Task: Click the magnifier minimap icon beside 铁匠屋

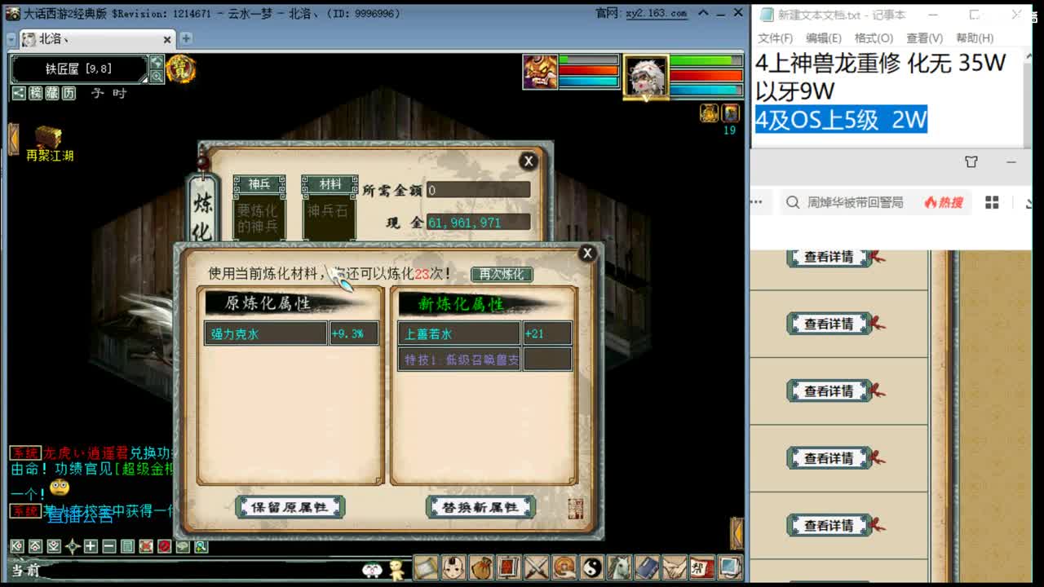Action: click(x=157, y=76)
